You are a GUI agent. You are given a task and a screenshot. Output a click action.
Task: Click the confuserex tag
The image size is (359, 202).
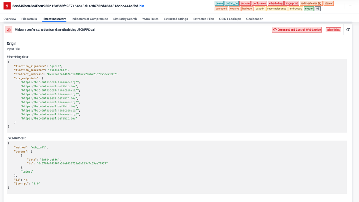pos(259,4)
